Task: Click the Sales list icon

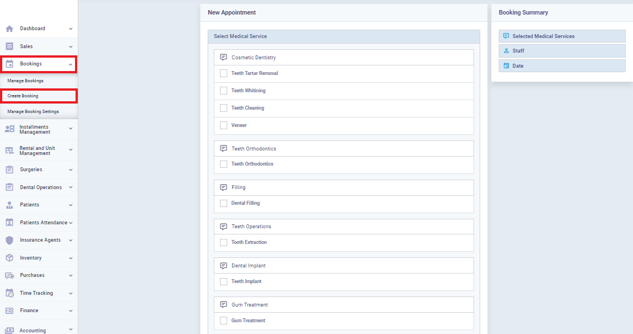Action: 10,46
